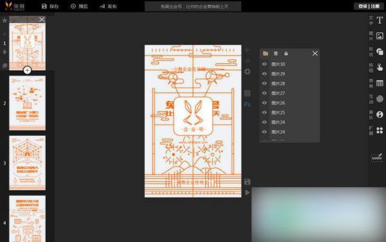Open page 1 thumbnail

tap(27, 44)
